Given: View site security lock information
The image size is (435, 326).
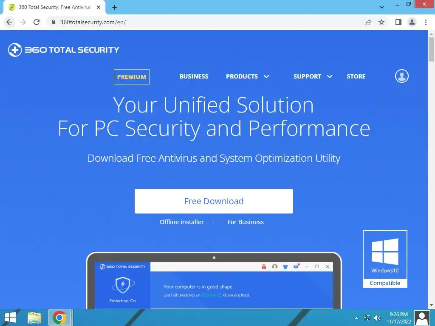Looking at the screenshot, I should tap(53, 22).
